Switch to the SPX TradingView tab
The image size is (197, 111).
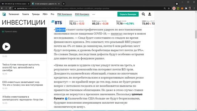point(15,4)
